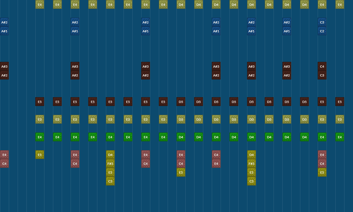Pick the leftmost dark brown A#2 note
353x212 pixels.
tap(4, 75)
